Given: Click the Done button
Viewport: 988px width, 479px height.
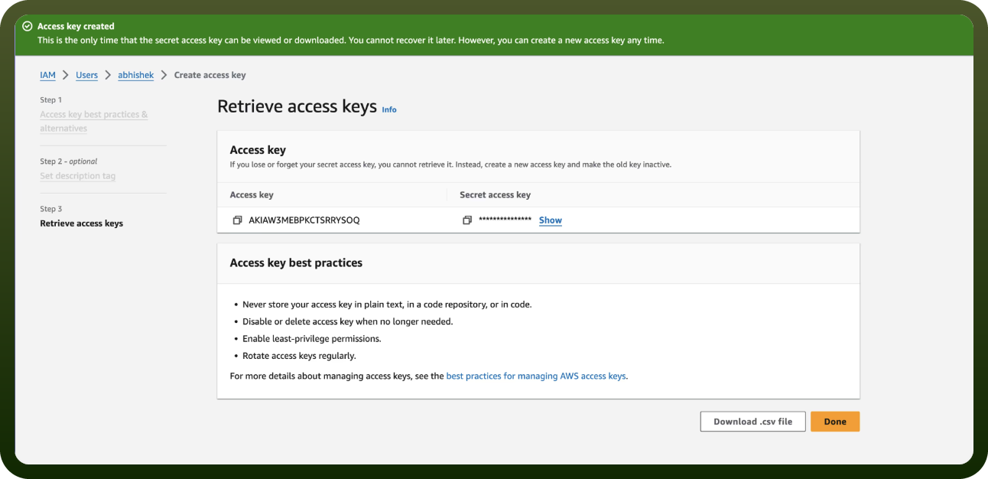Looking at the screenshot, I should point(835,422).
